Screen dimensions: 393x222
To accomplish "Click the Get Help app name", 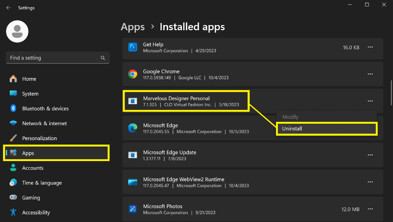I will (153, 44).
